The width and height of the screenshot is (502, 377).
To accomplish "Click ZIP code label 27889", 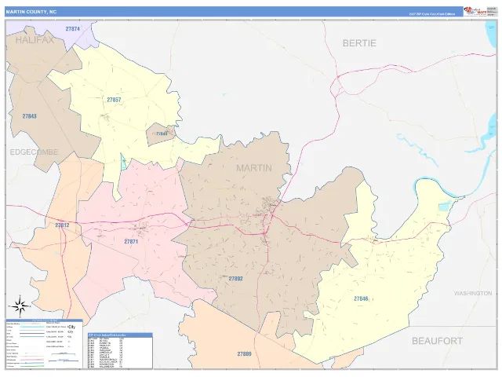I will tap(244, 354).
